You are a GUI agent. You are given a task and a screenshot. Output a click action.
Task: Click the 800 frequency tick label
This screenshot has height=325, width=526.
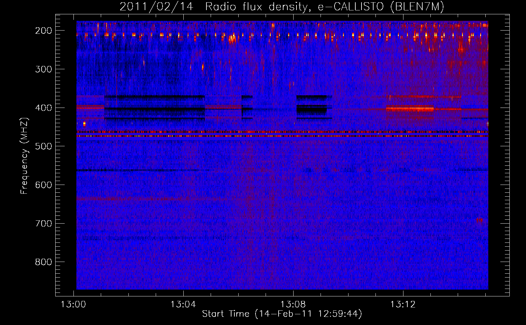pos(43,262)
